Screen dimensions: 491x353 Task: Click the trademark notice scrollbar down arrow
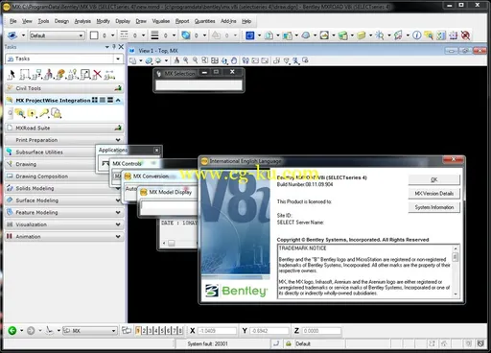coord(456,294)
